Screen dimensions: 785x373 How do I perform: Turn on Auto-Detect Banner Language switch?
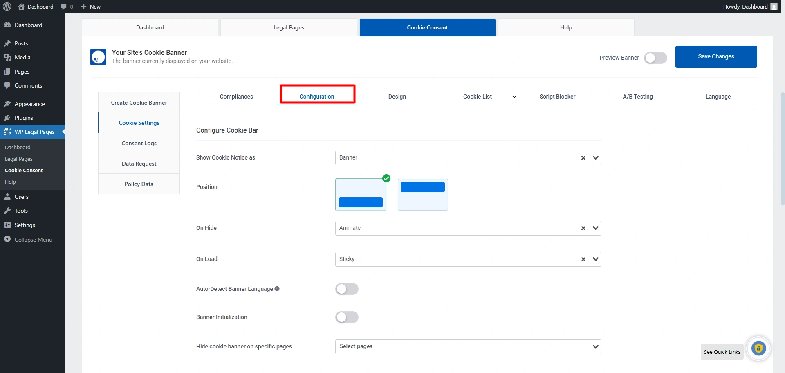click(347, 289)
